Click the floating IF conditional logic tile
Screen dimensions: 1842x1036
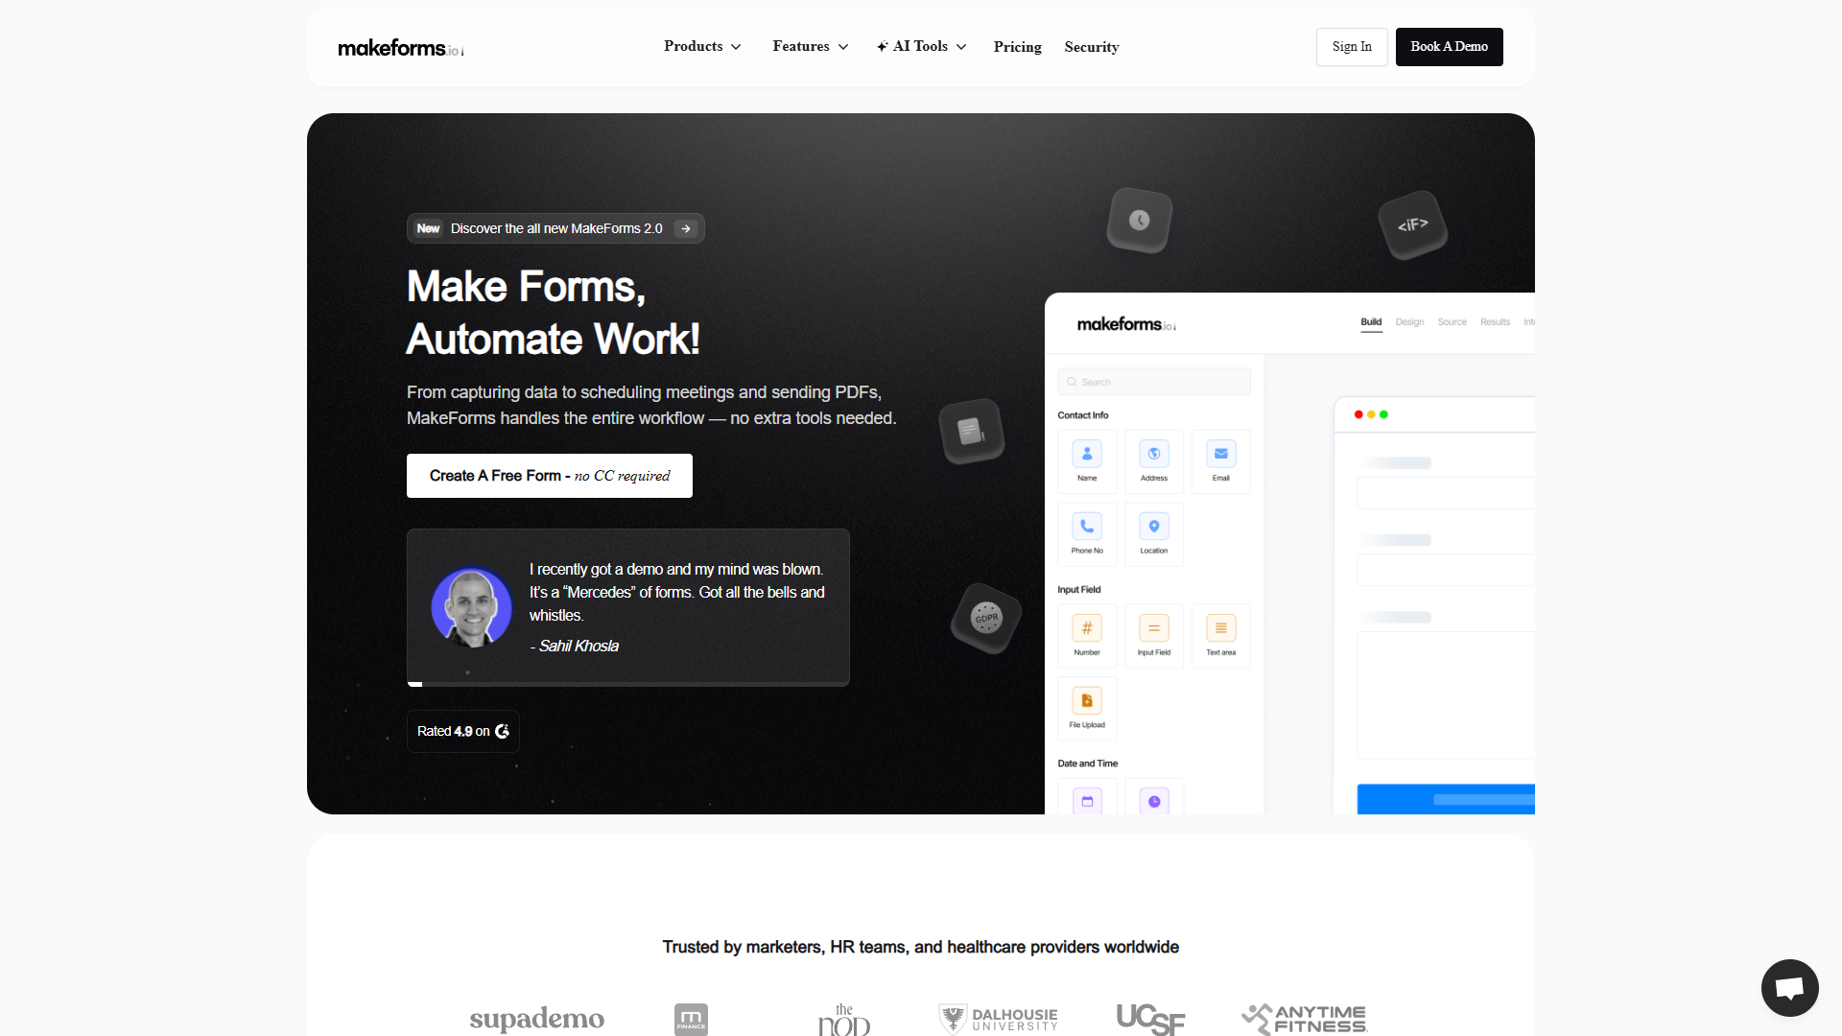coord(1412,225)
